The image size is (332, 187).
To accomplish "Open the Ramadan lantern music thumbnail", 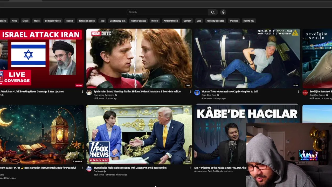I will tap(42, 135).
